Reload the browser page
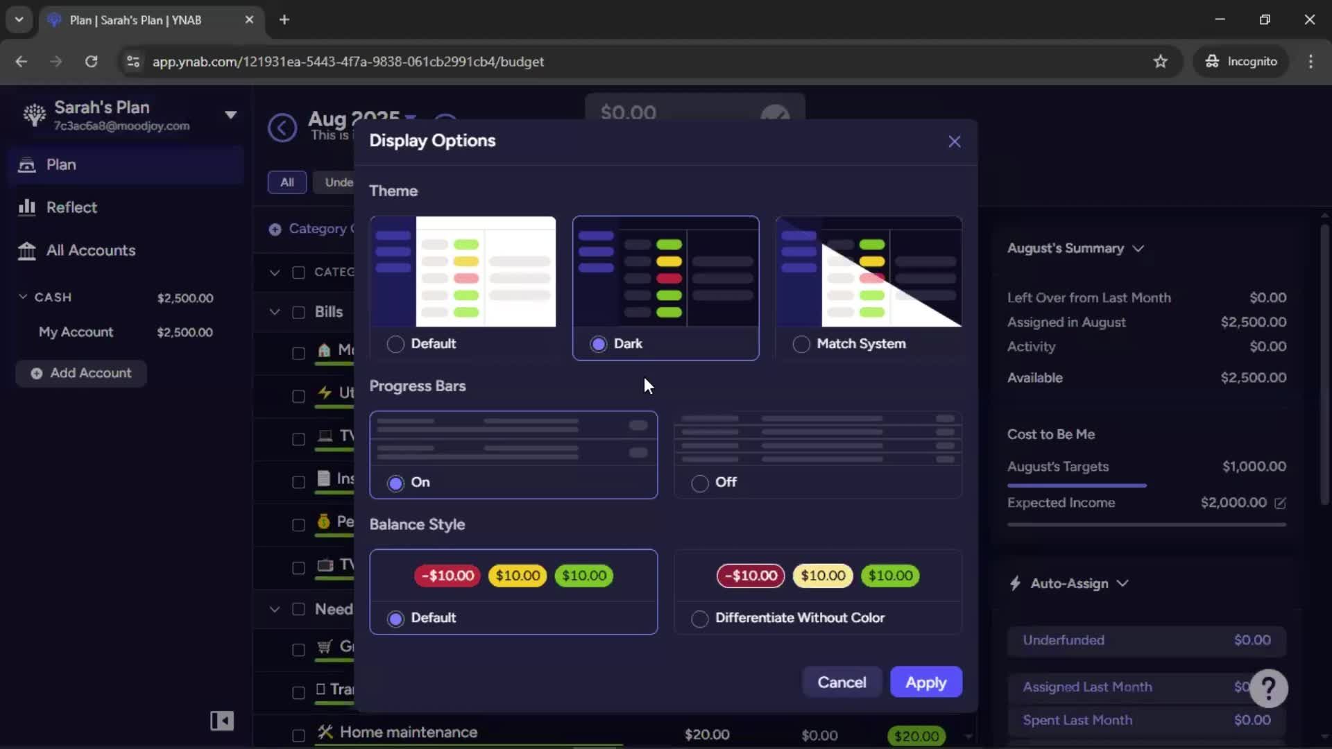The height and width of the screenshot is (749, 1332). click(91, 62)
